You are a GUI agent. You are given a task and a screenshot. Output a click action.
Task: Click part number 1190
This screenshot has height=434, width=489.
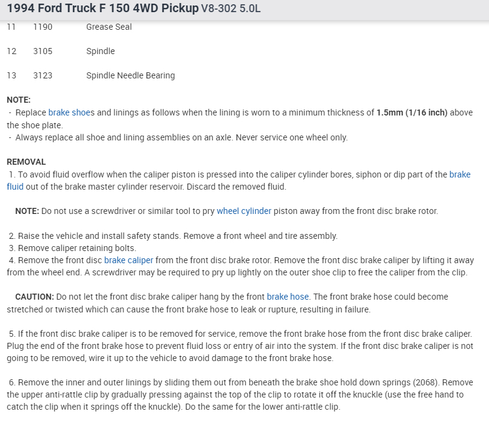click(x=43, y=27)
